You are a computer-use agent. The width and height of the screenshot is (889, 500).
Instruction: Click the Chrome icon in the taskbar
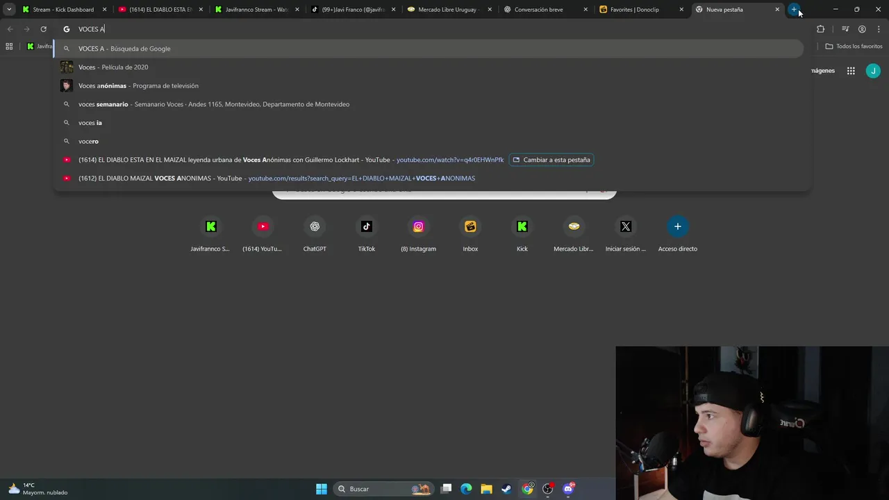click(527, 489)
